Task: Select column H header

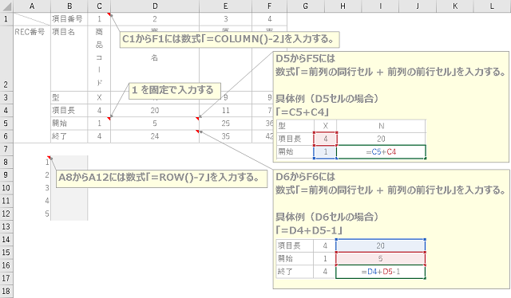Action: click(343, 6)
